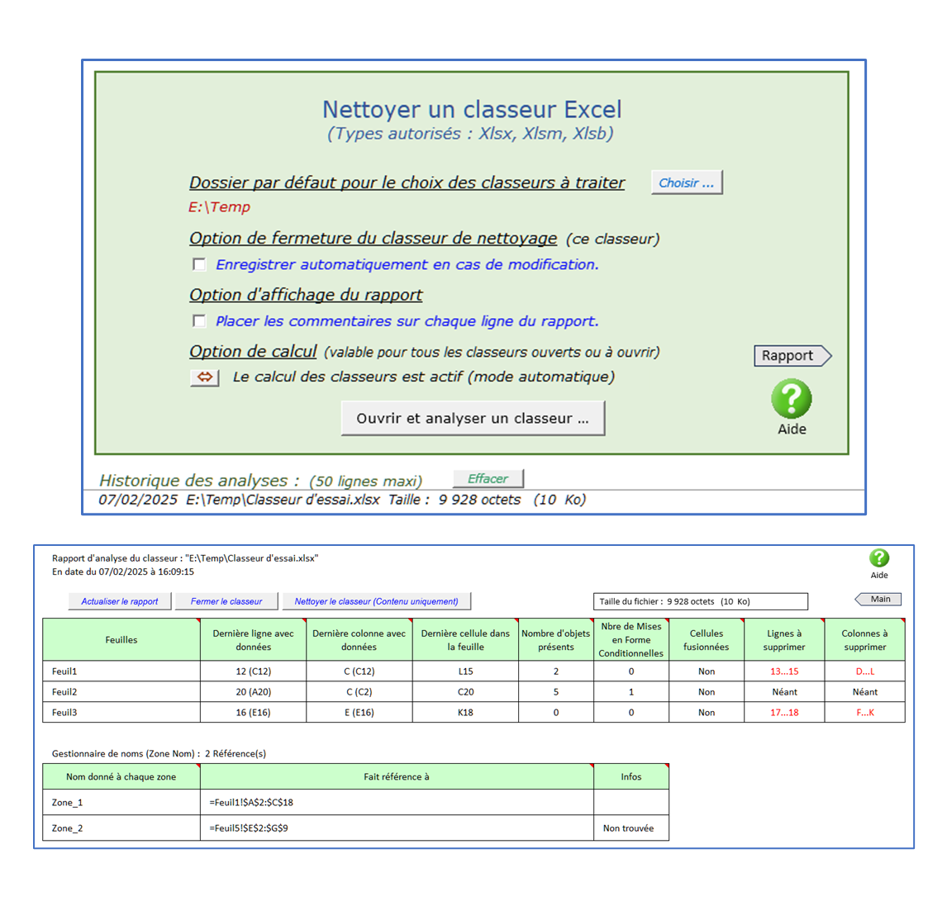Select the Zone_2 name cell
Image resolution: width=947 pixels, height=906 pixels.
[121, 828]
